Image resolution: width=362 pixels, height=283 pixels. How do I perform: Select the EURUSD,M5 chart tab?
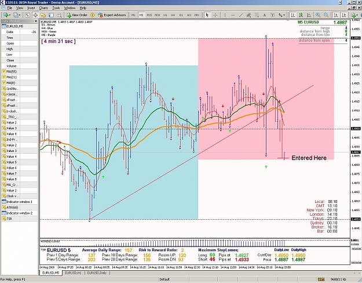[51, 273]
